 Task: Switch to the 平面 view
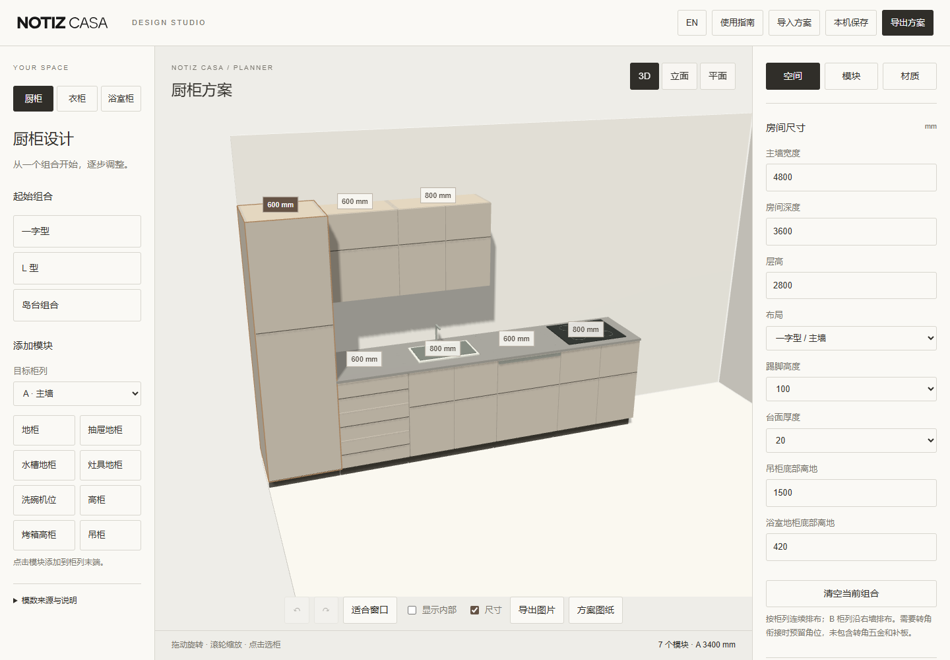click(718, 76)
